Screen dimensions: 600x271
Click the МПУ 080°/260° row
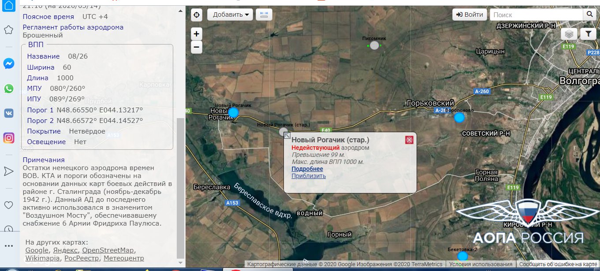coord(56,88)
